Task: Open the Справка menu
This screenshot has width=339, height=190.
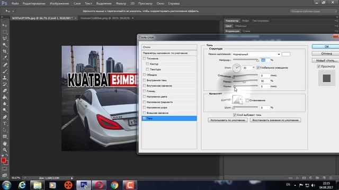Action: pyautogui.click(x=174, y=4)
